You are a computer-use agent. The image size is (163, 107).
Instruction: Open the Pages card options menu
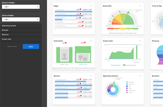(91, 6)
